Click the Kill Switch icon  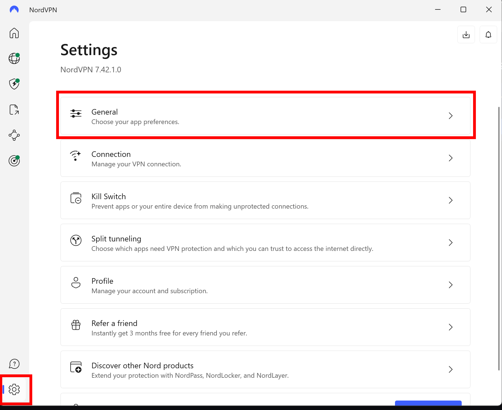(x=76, y=198)
